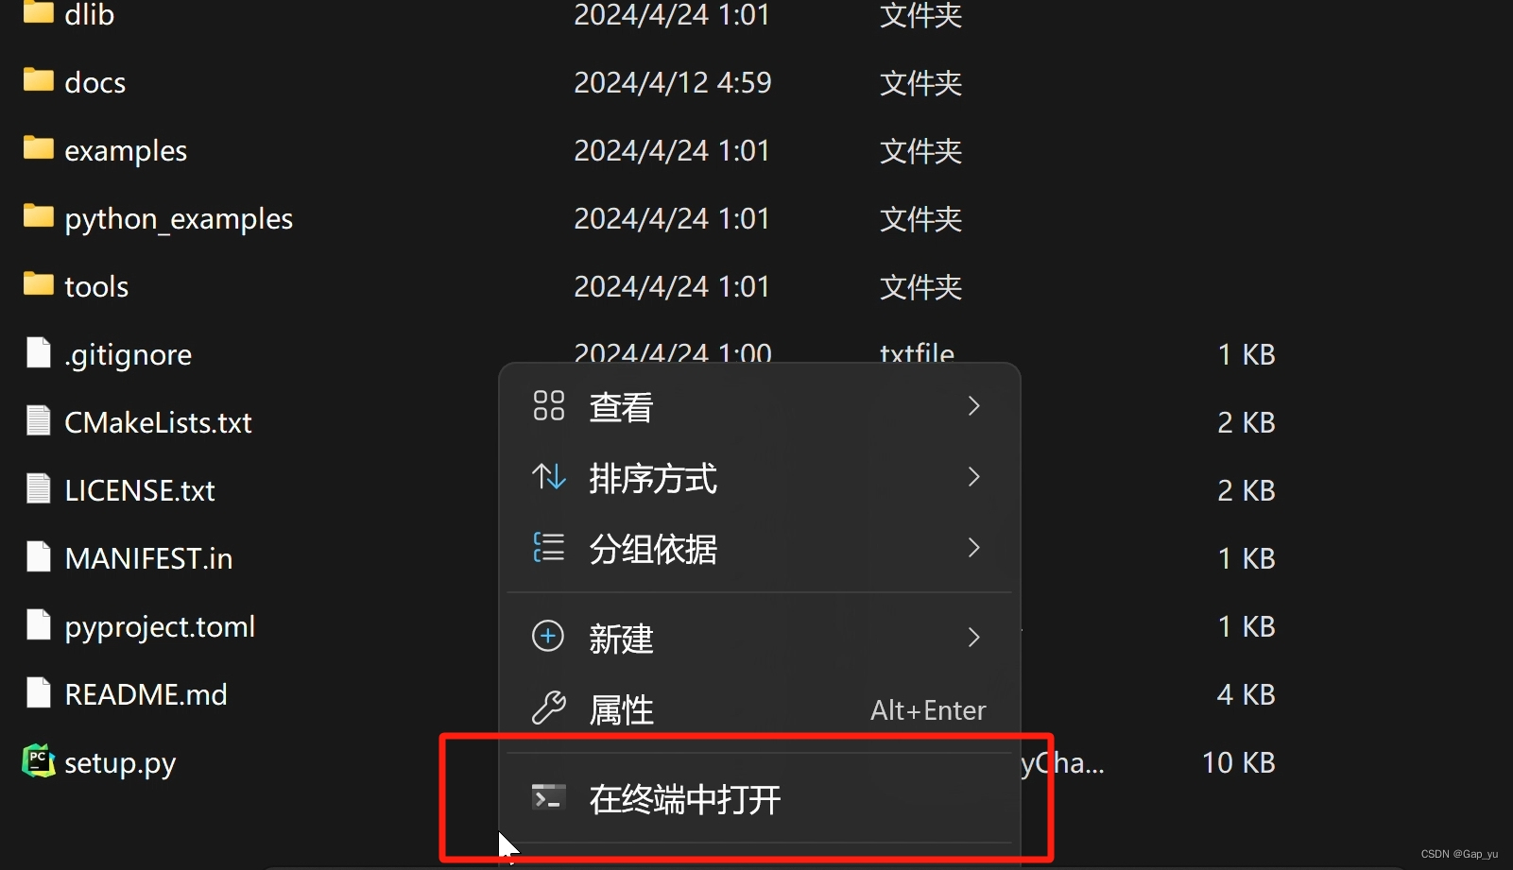The height and width of the screenshot is (870, 1513).
Task: Click the sort arrows icon beside 排序方式
Action: tap(548, 477)
